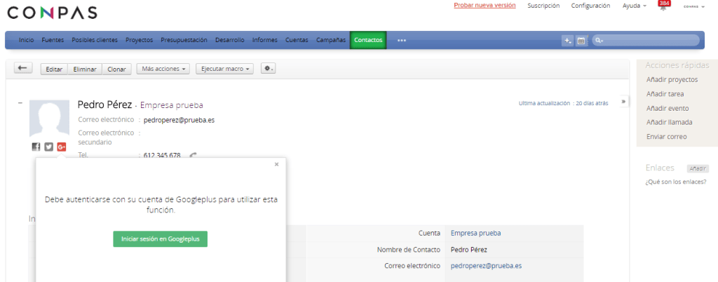718x282 pixels.
Task: Collapse the contact header with minus icon
Action: click(20, 103)
